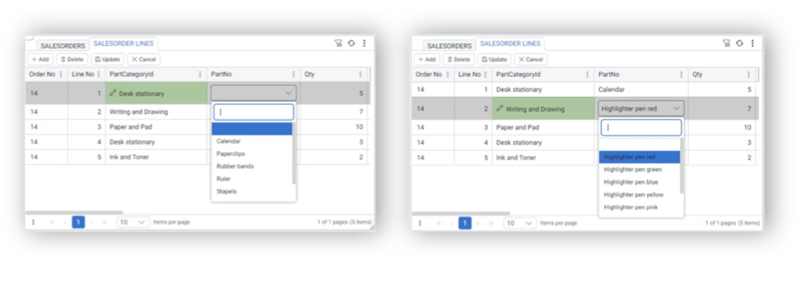The width and height of the screenshot is (798, 286).
Task: Click the Cancel button above the Paperclips grid
Action: tap(143, 59)
